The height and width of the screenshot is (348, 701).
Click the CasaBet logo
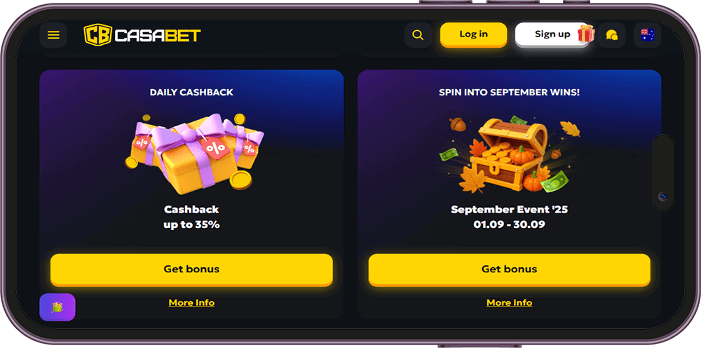pos(142,35)
